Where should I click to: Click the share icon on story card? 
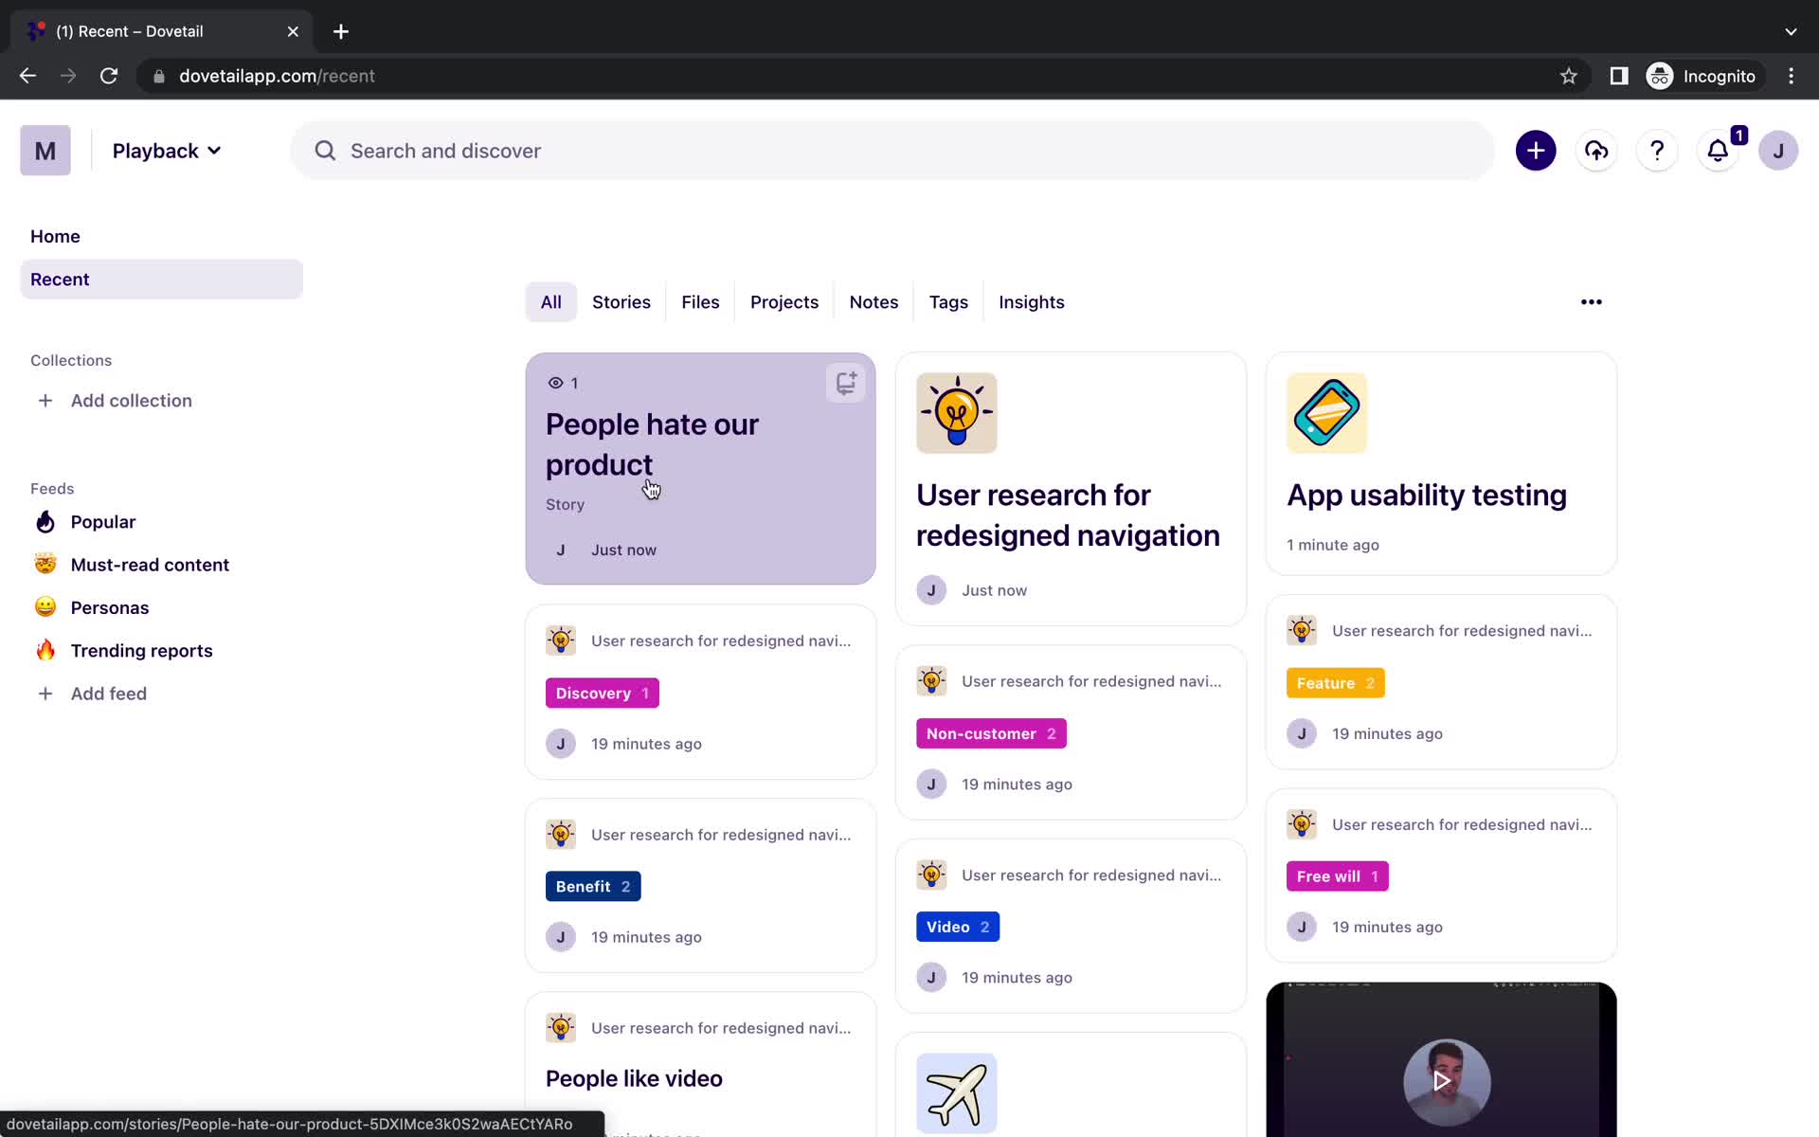coord(843,383)
